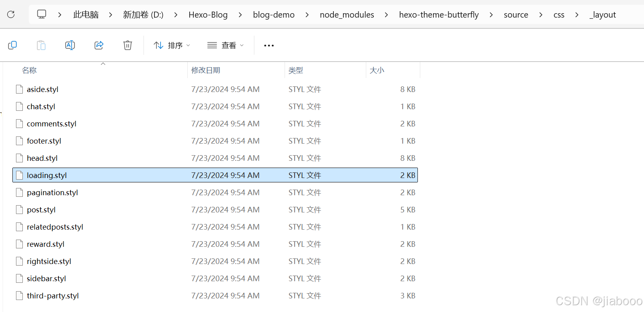Click file icon of third-party.styl
Image resolution: width=644 pixels, height=312 pixels.
[19, 296]
